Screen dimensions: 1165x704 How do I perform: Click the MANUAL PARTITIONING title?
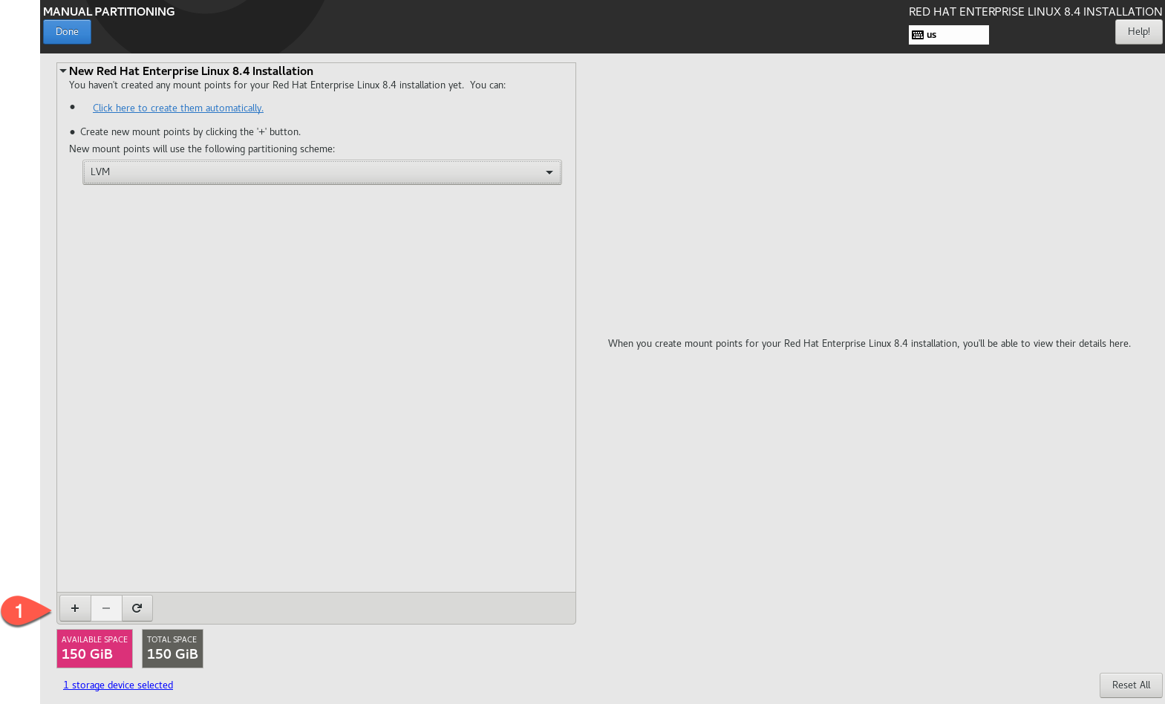coord(109,12)
